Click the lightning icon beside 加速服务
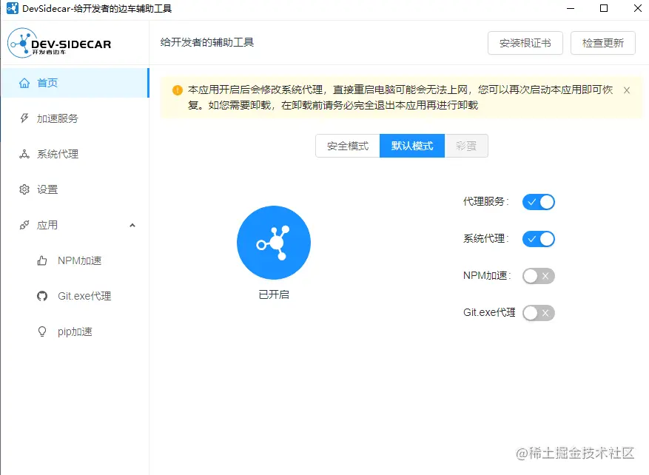This screenshot has height=475, width=649. (24, 118)
